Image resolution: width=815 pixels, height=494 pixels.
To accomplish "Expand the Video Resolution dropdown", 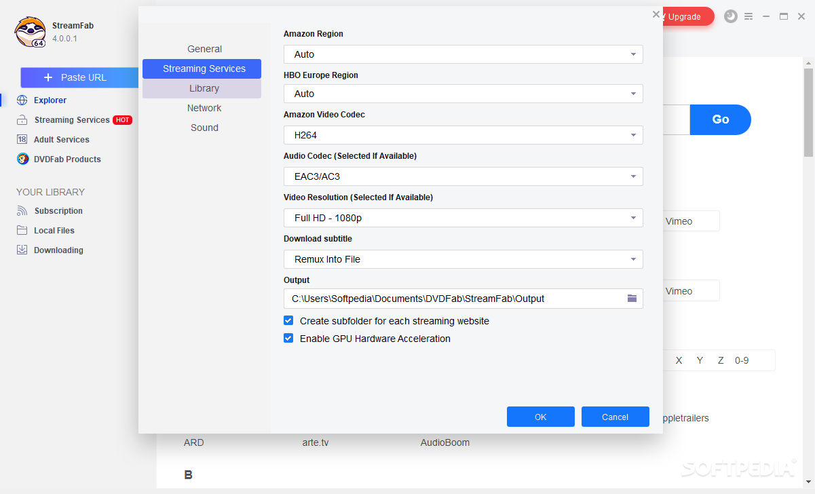I will pyautogui.click(x=463, y=218).
